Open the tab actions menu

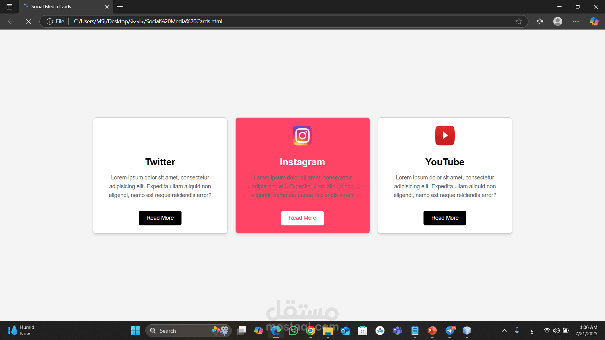click(x=9, y=7)
